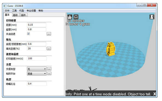
Task: Switch to the 基本 tab
Action: click(x=7, y=15)
